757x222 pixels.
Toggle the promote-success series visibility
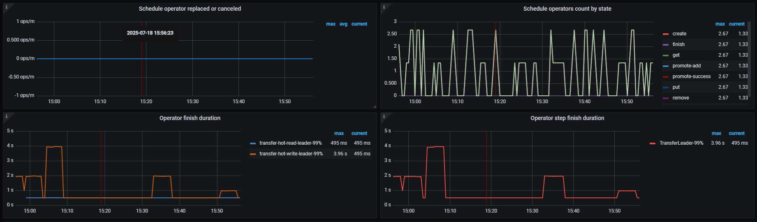point(691,76)
